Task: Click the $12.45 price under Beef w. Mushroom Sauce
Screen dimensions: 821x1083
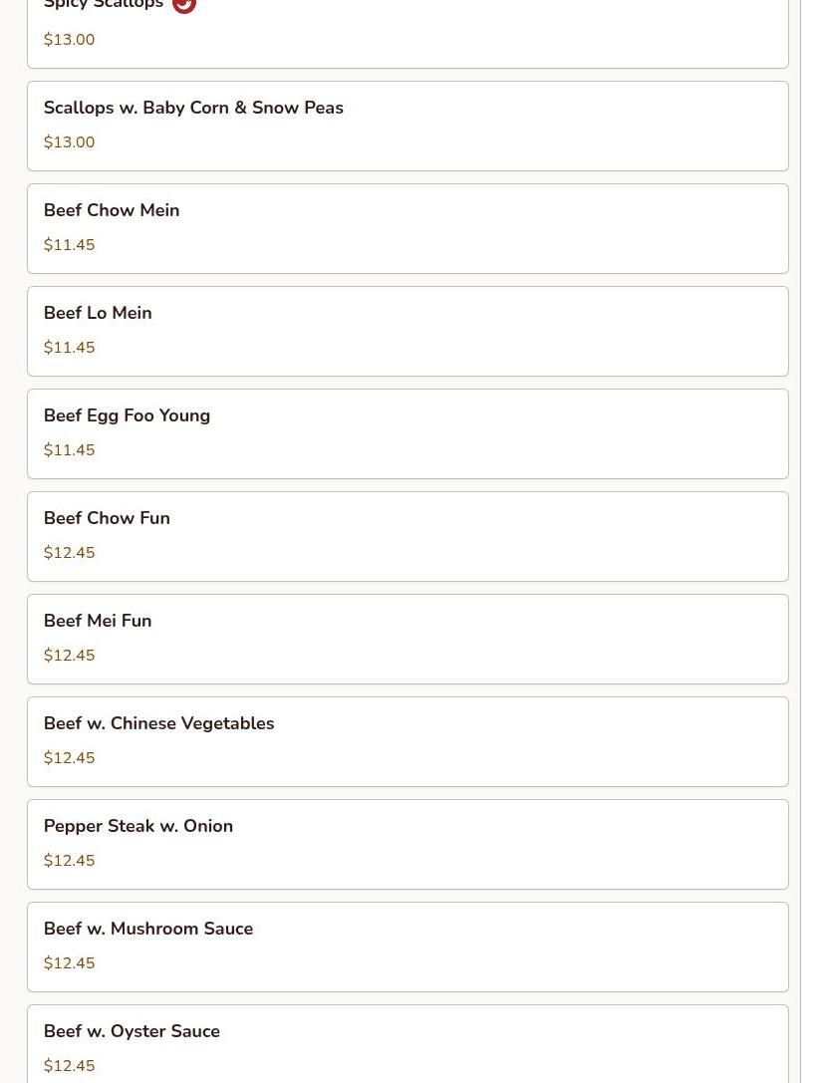Action: 69,963
